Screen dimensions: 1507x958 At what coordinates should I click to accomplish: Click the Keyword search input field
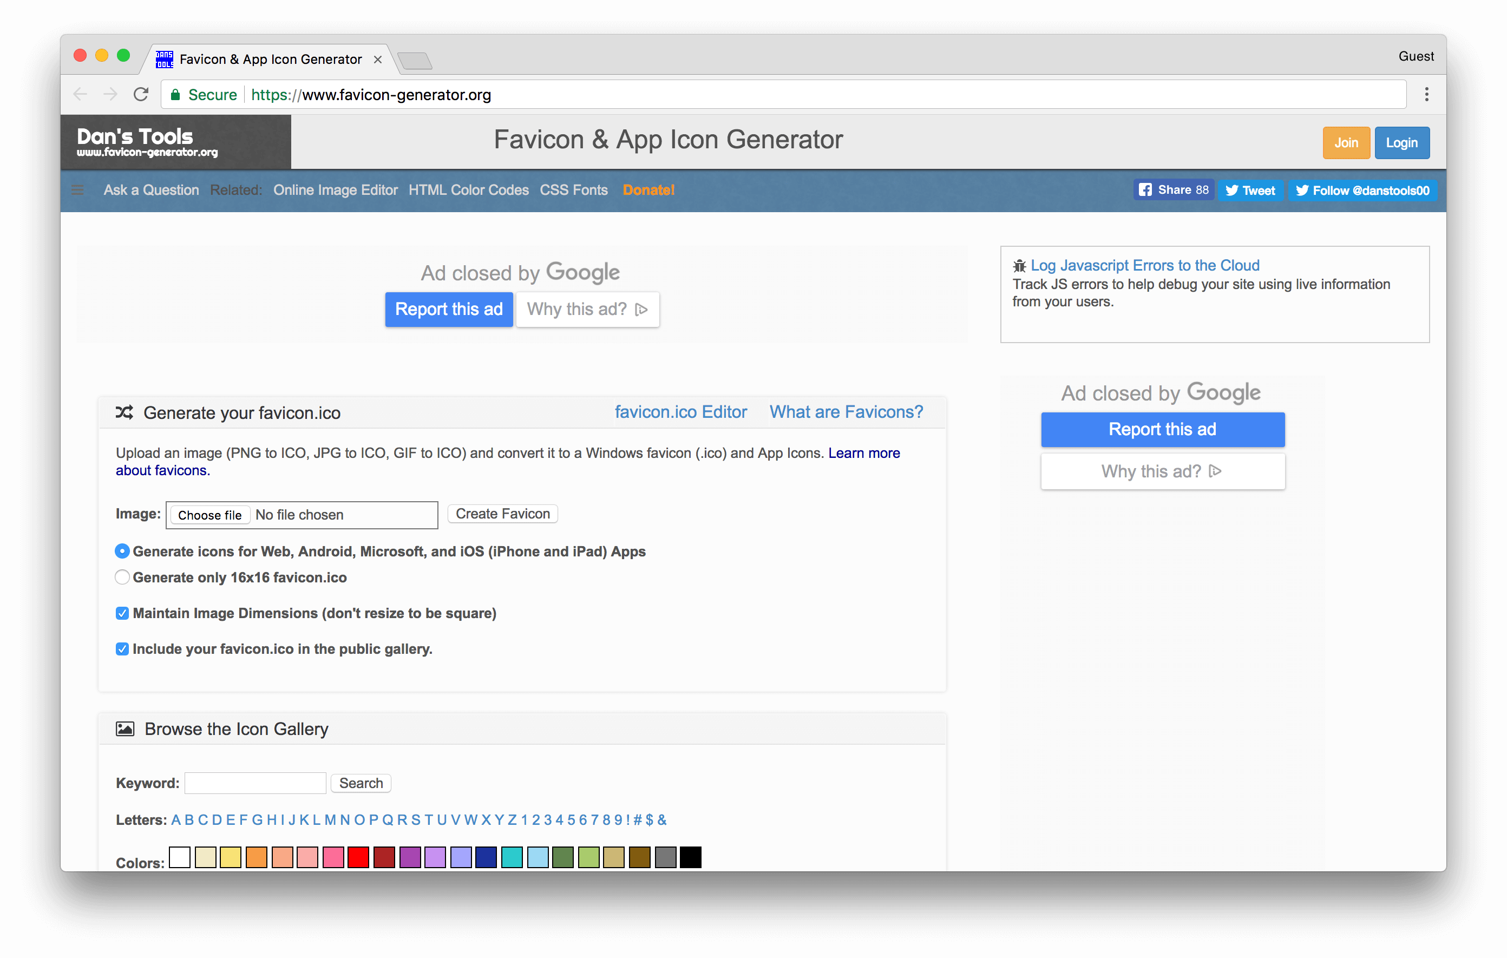tap(255, 783)
